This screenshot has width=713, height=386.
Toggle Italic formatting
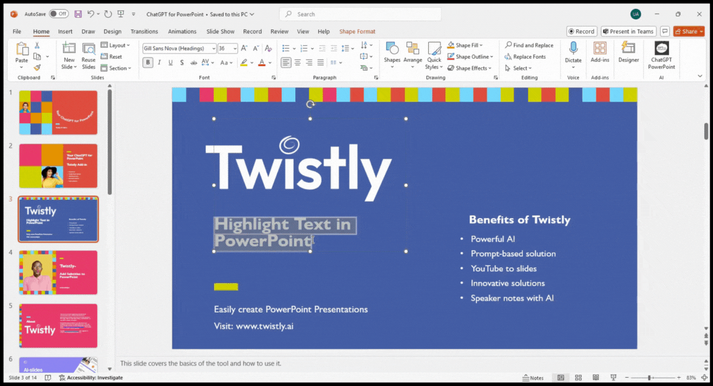pos(159,62)
